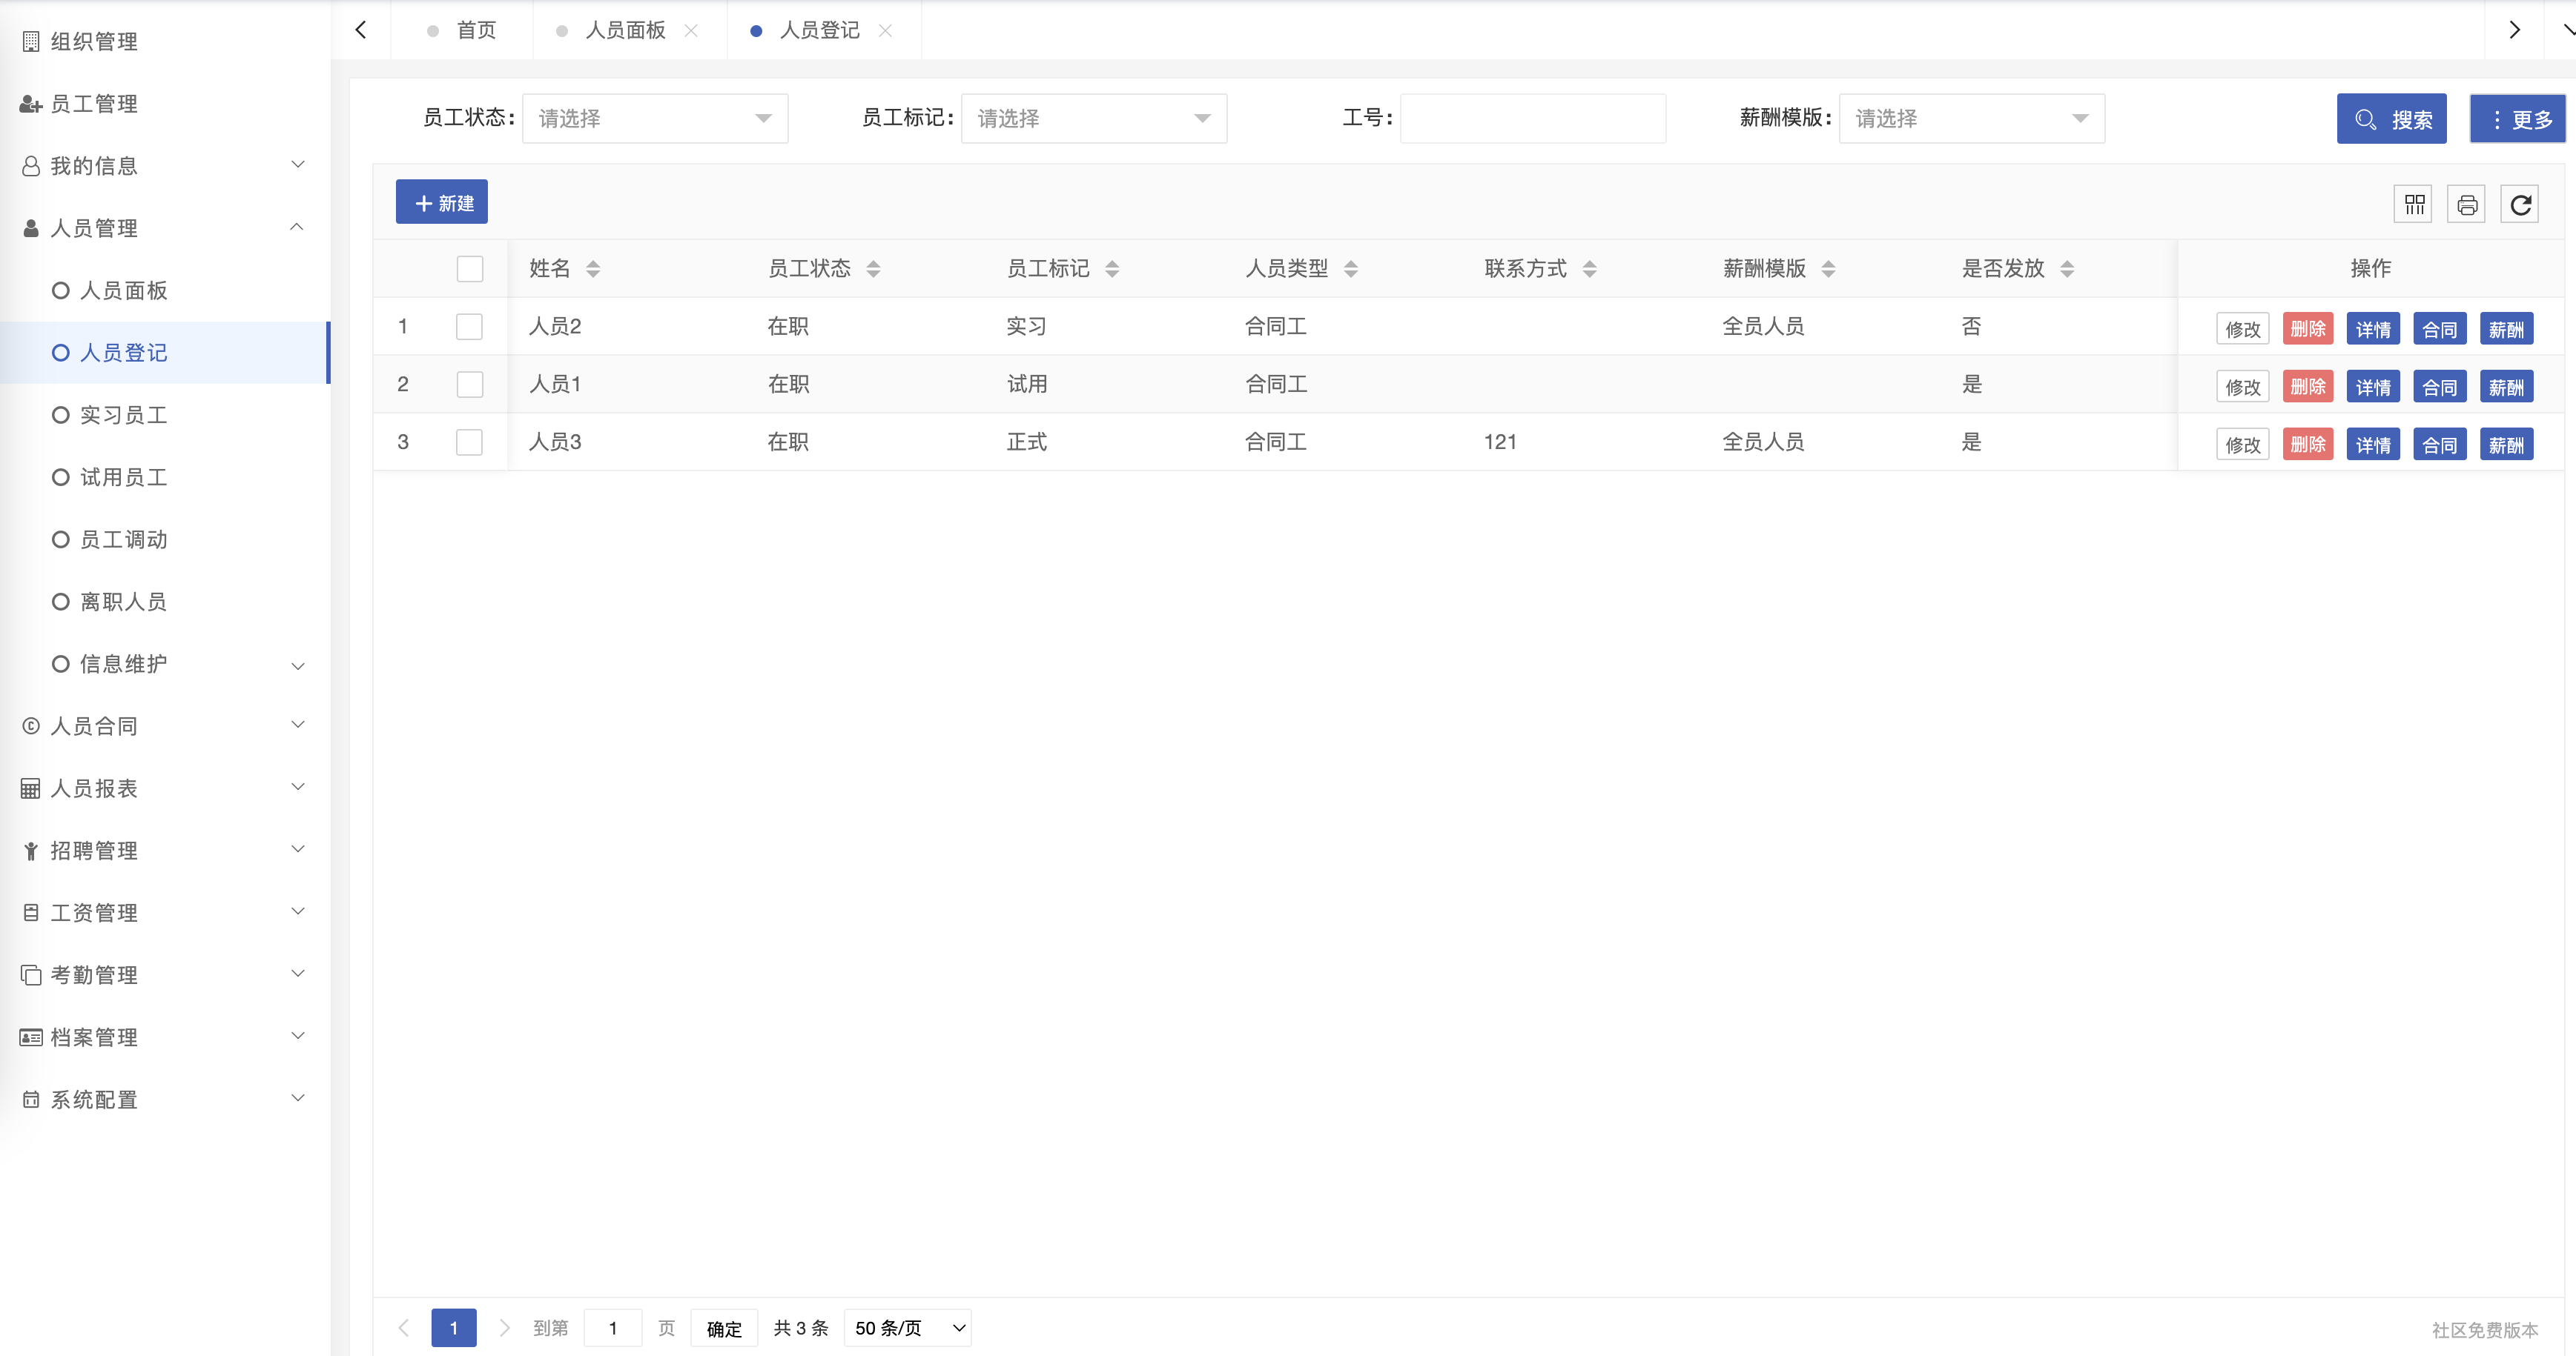Viewport: 2576px width, 1356px height.
Task: Click 修改 for 人员2
Action: (2242, 329)
